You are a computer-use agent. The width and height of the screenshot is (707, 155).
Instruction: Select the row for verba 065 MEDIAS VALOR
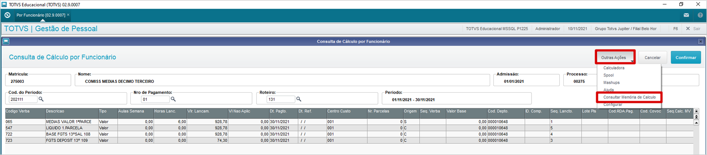click(x=349, y=122)
